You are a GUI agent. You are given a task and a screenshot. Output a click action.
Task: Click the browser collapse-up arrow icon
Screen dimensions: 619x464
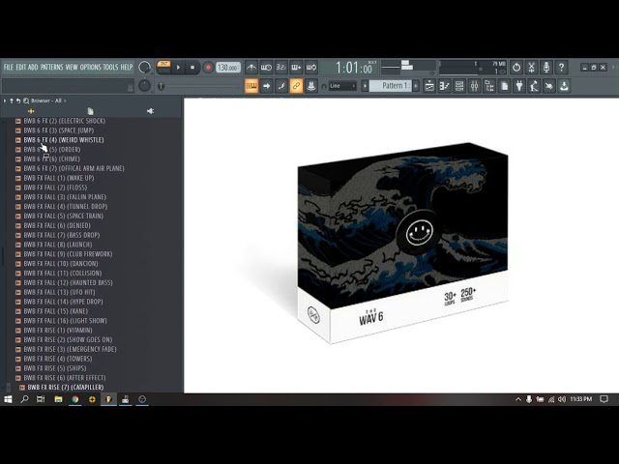tap(12, 101)
